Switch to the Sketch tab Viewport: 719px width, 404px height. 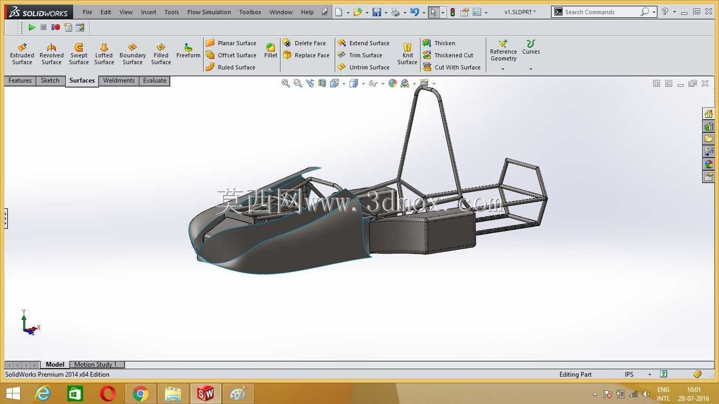(x=51, y=80)
